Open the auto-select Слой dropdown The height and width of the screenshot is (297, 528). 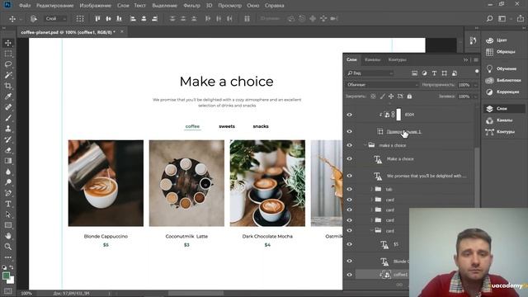55,18
